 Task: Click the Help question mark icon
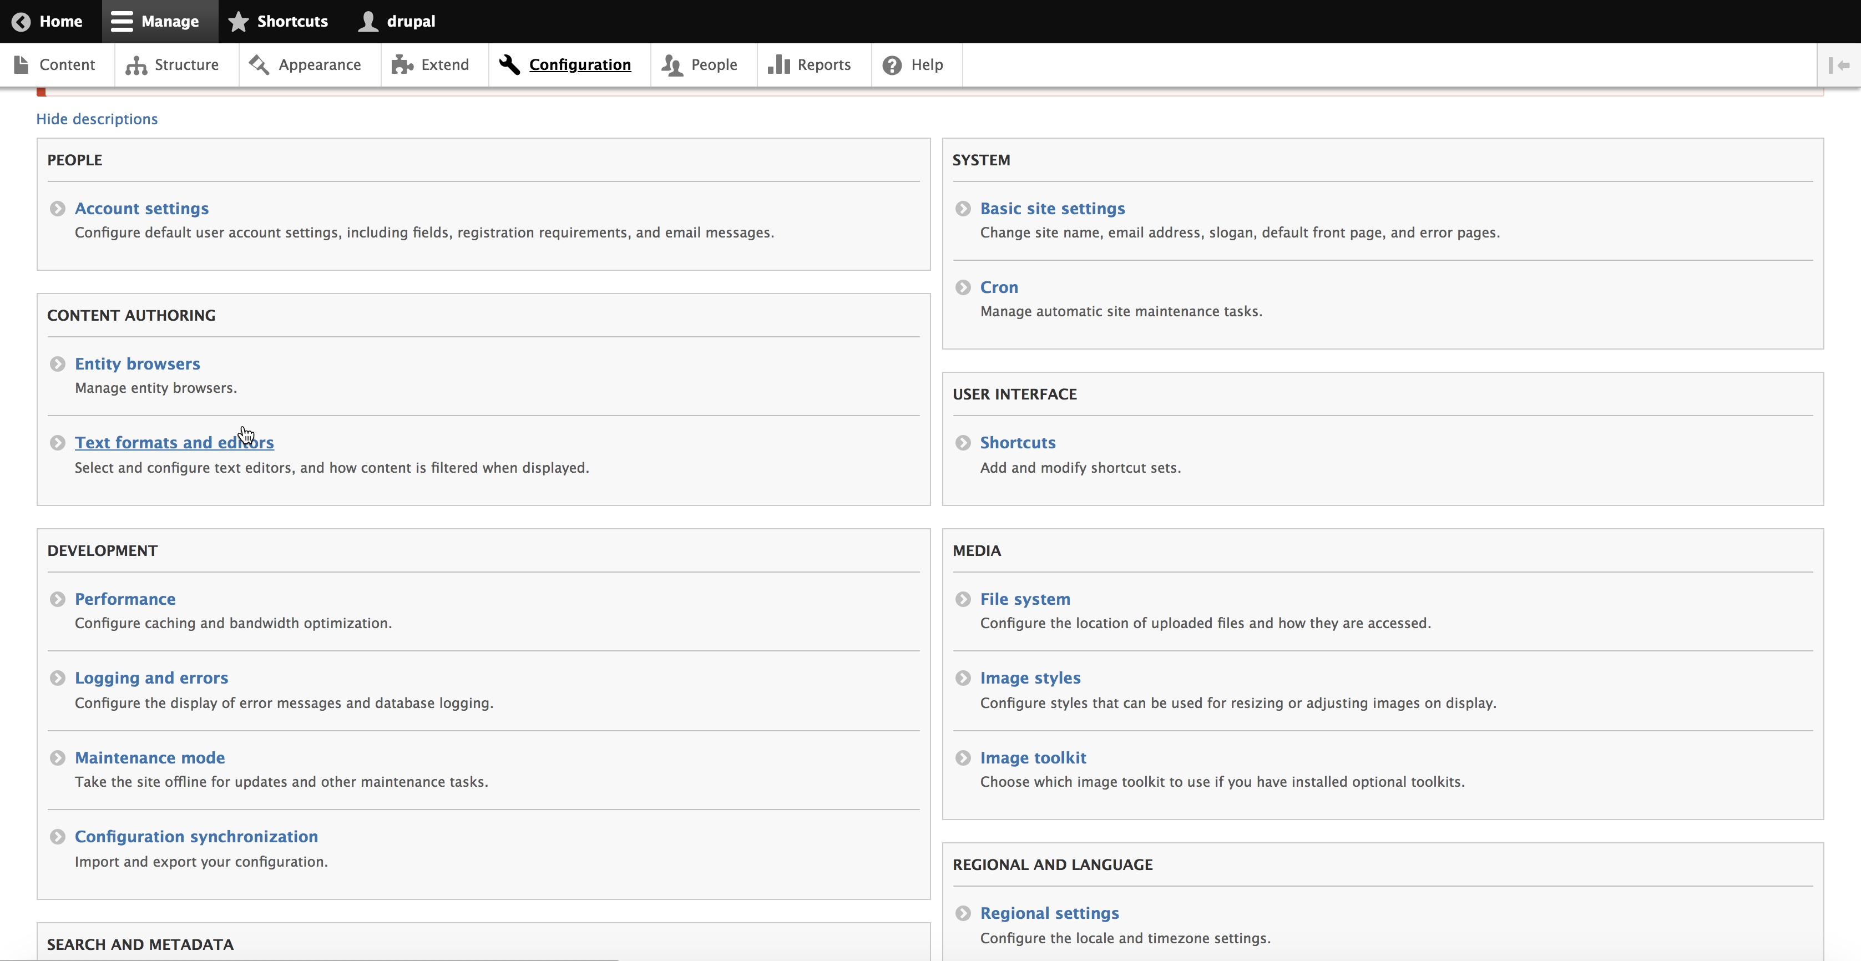pos(892,65)
